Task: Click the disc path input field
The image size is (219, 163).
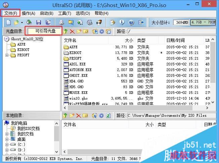Action: (172, 32)
